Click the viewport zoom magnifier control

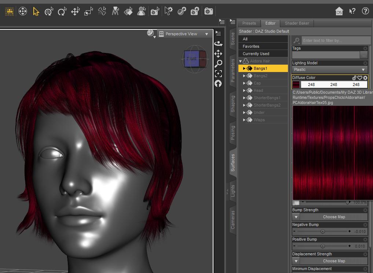tap(218, 64)
